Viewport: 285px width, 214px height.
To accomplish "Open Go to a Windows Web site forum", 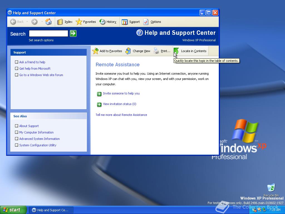I will (x=41, y=75).
